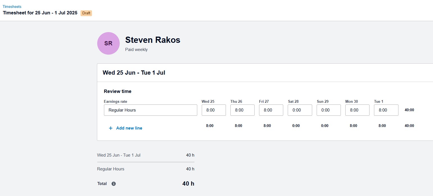Click the Review time heading
Image resolution: width=433 pixels, height=196 pixels.
pyautogui.click(x=117, y=91)
